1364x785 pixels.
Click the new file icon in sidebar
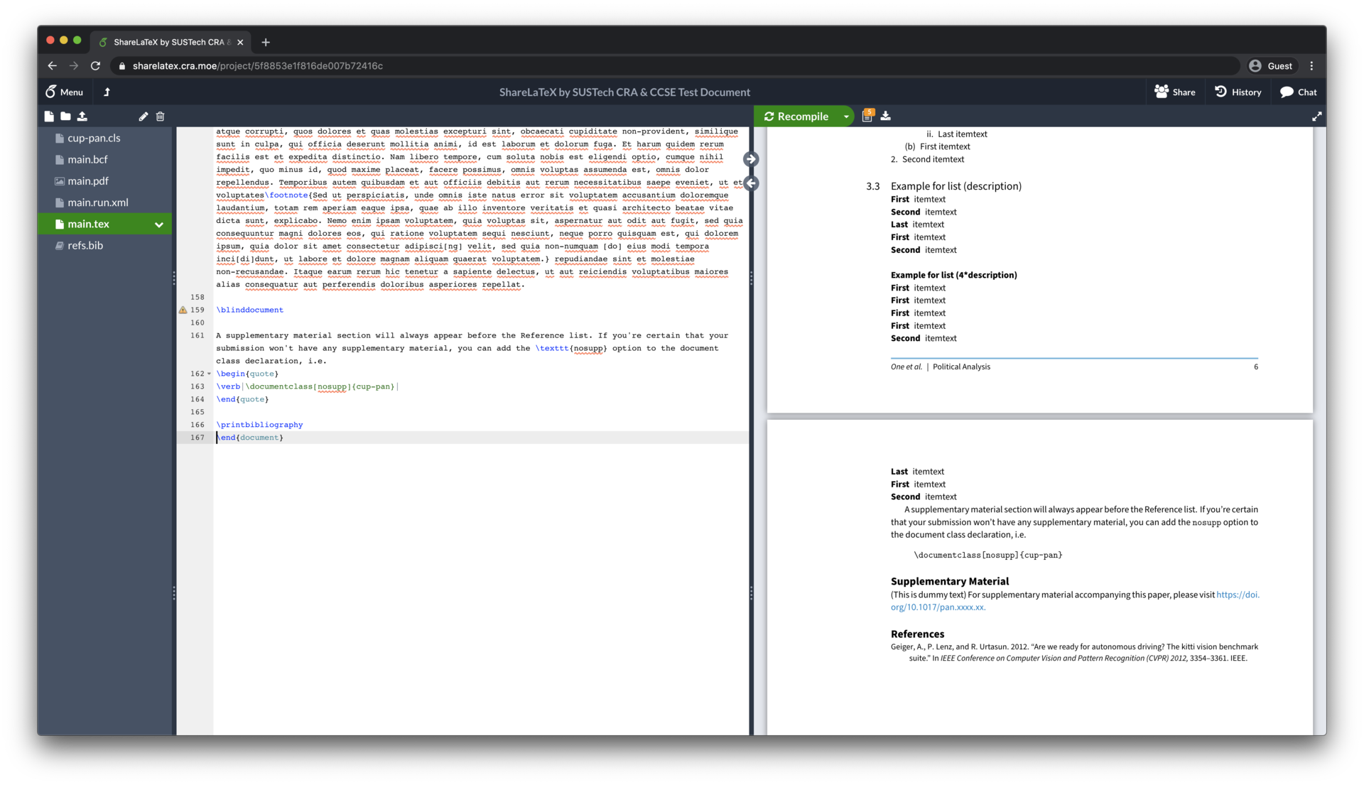pos(49,117)
